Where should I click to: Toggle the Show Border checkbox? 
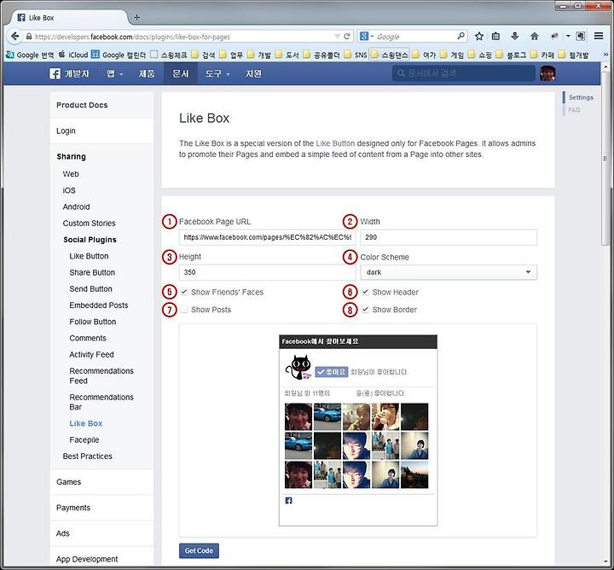point(365,310)
